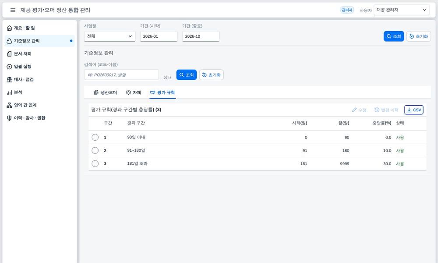The height and width of the screenshot is (263, 438).
Task: Click the magnifier icon in the top 조회 button
Action: coord(389,36)
